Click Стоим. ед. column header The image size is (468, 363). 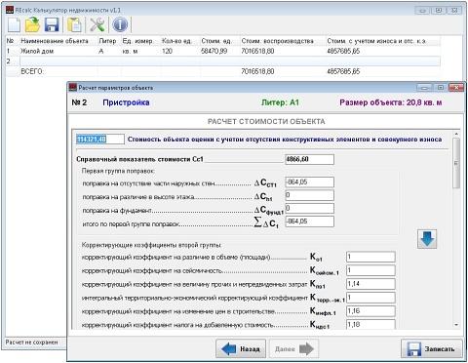coord(216,41)
